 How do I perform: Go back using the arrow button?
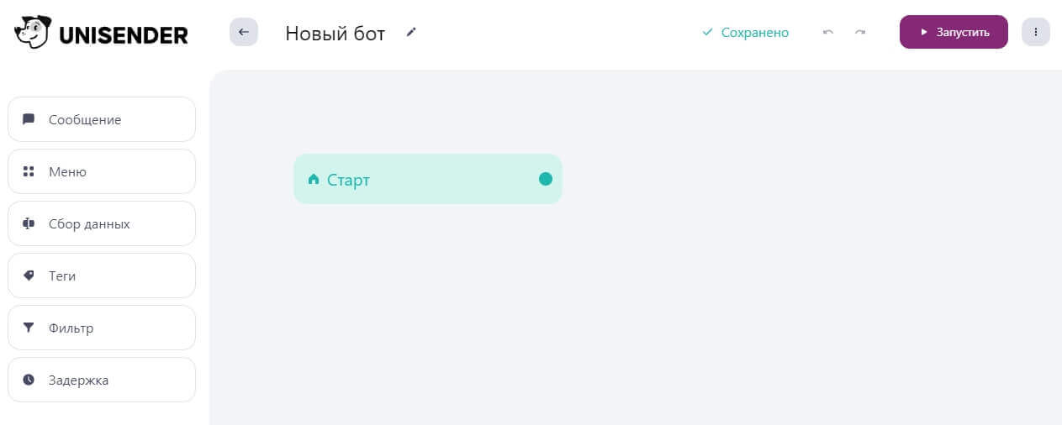244,32
